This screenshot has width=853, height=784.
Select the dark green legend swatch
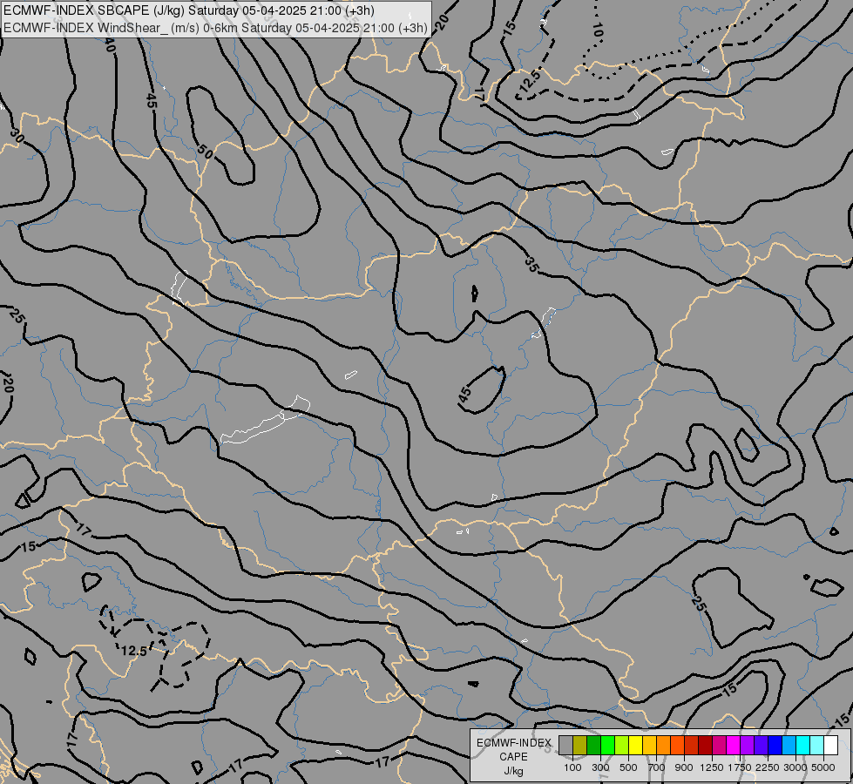(x=593, y=746)
